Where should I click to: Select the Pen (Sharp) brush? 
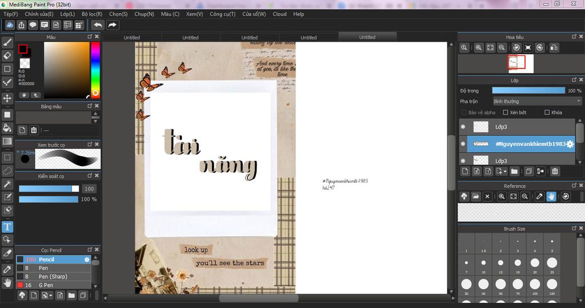tap(53, 276)
